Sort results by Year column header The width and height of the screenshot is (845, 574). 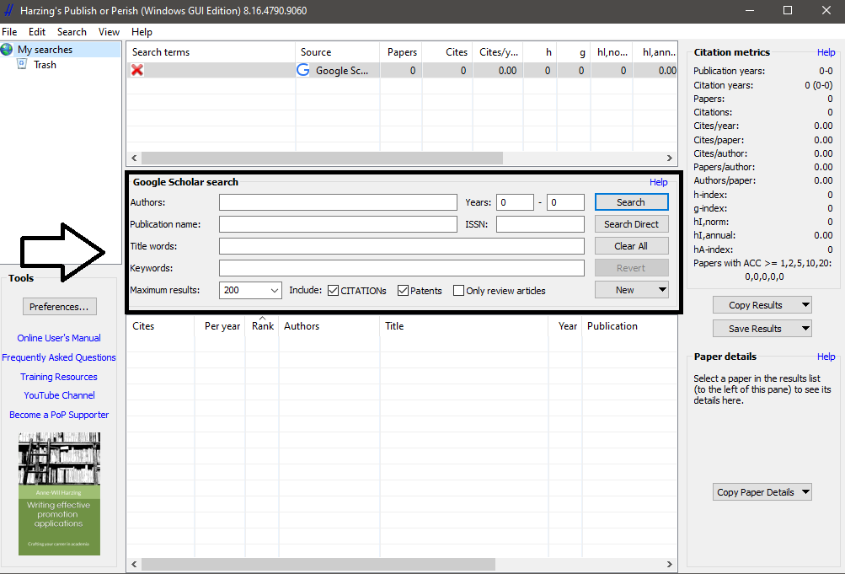click(566, 326)
